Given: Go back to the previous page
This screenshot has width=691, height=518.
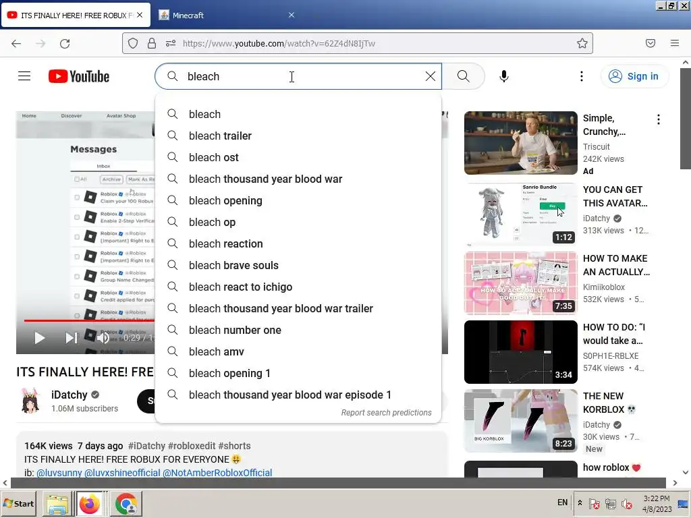Looking at the screenshot, I should coord(16,43).
